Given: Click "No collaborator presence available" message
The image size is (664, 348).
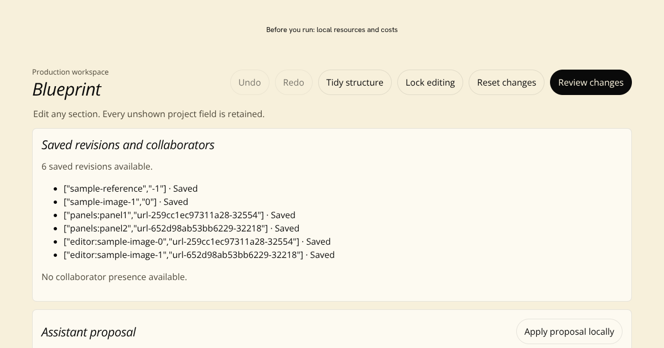Looking at the screenshot, I should pyautogui.click(x=114, y=277).
